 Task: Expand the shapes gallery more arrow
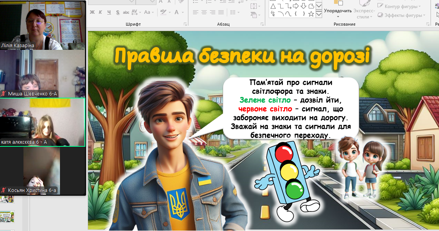(319, 14)
